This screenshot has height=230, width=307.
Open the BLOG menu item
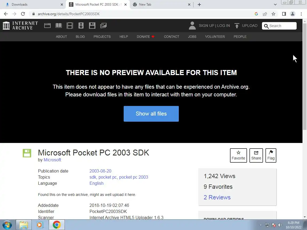click(x=80, y=37)
